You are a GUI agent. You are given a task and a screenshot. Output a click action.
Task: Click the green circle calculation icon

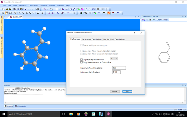81,13
